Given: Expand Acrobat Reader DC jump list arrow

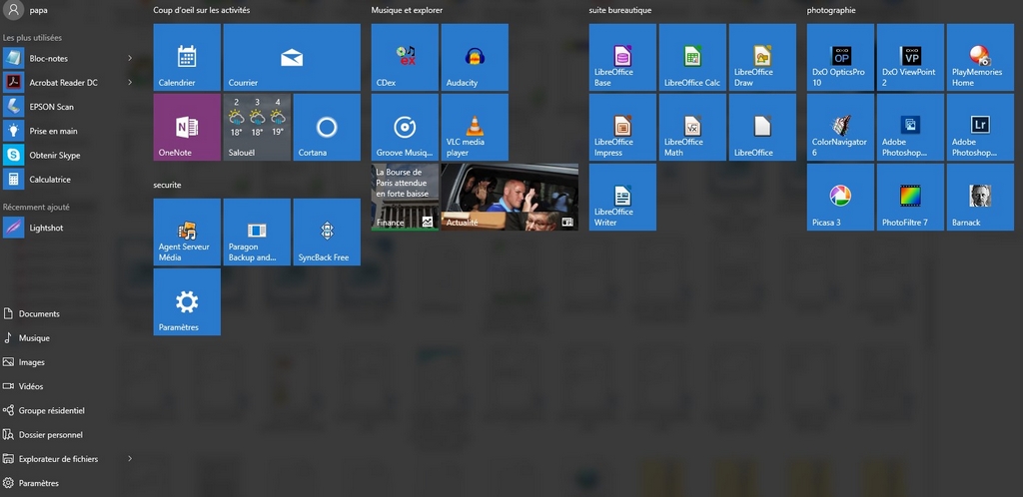Looking at the screenshot, I should 130,82.
